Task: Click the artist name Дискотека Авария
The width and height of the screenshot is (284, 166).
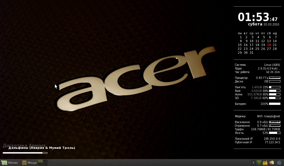Action: click(x=24, y=146)
